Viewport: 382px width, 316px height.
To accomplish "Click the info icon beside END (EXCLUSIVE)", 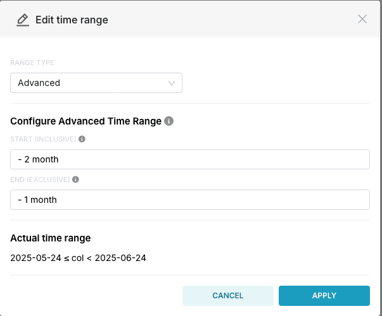I will click(x=75, y=179).
